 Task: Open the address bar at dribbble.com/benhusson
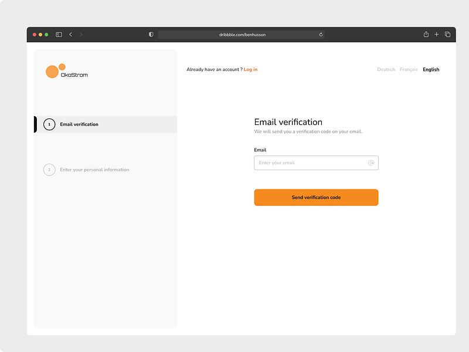[x=242, y=34]
